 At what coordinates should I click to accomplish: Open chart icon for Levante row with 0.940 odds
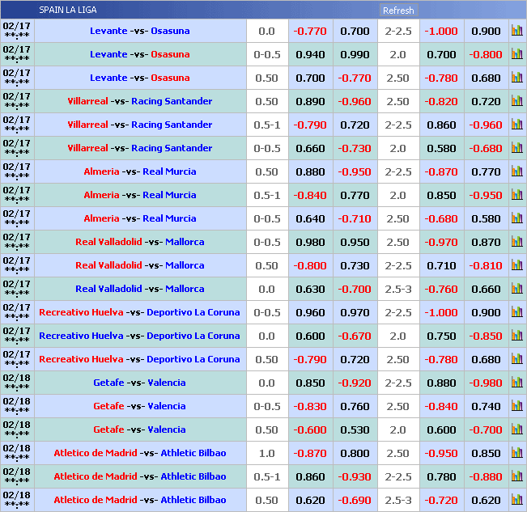(516, 54)
